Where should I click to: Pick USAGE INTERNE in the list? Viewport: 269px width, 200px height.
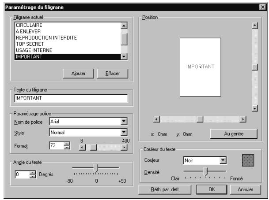click(68, 50)
